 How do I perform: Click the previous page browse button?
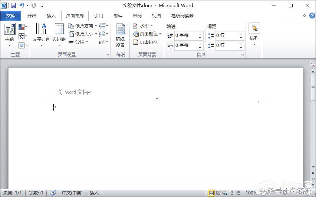[313, 173]
